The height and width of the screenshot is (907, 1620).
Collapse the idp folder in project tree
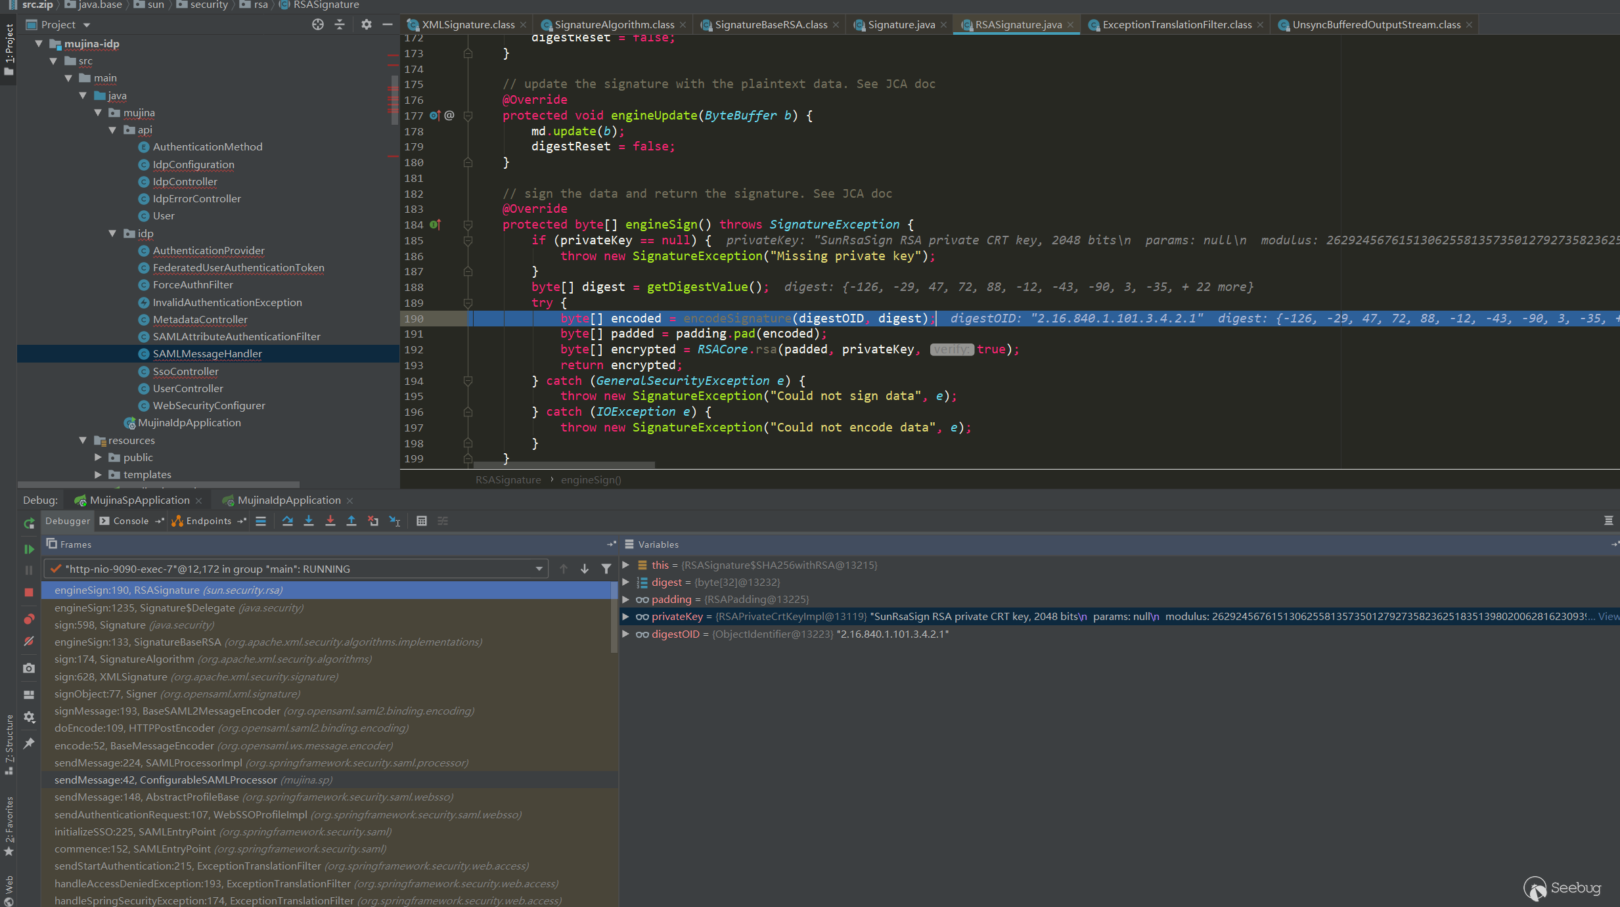click(112, 234)
